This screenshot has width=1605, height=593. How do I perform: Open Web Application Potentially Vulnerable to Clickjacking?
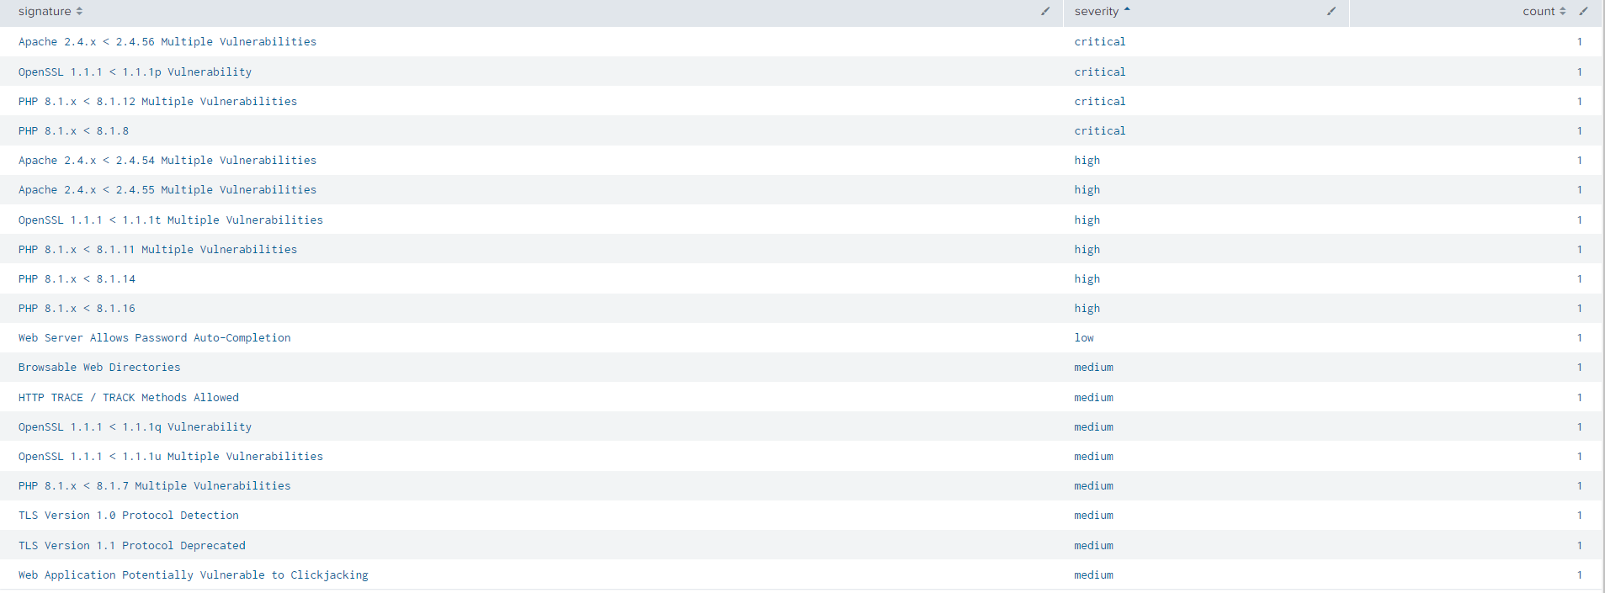pyautogui.click(x=194, y=574)
